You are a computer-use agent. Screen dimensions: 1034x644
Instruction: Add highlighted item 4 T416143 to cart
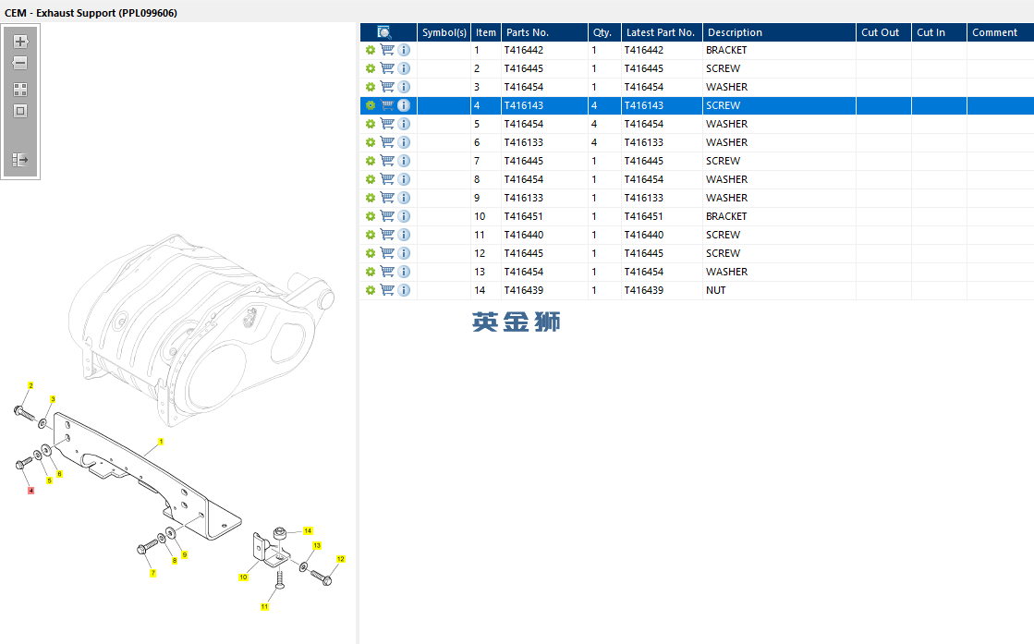pyautogui.click(x=387, y=105)
